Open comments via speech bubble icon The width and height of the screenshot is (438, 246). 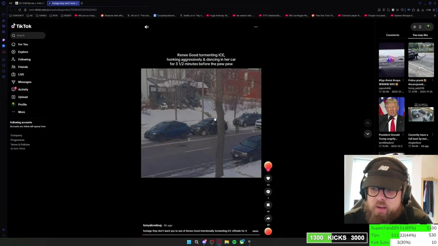click(x=268, y=192)
